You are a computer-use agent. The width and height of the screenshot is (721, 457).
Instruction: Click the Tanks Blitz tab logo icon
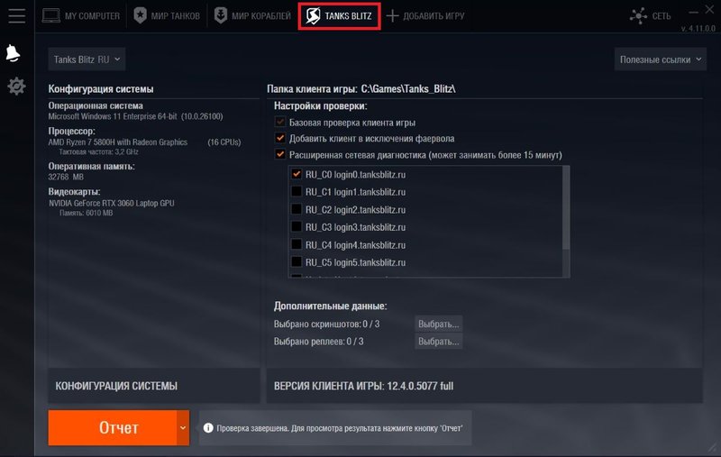313,15
